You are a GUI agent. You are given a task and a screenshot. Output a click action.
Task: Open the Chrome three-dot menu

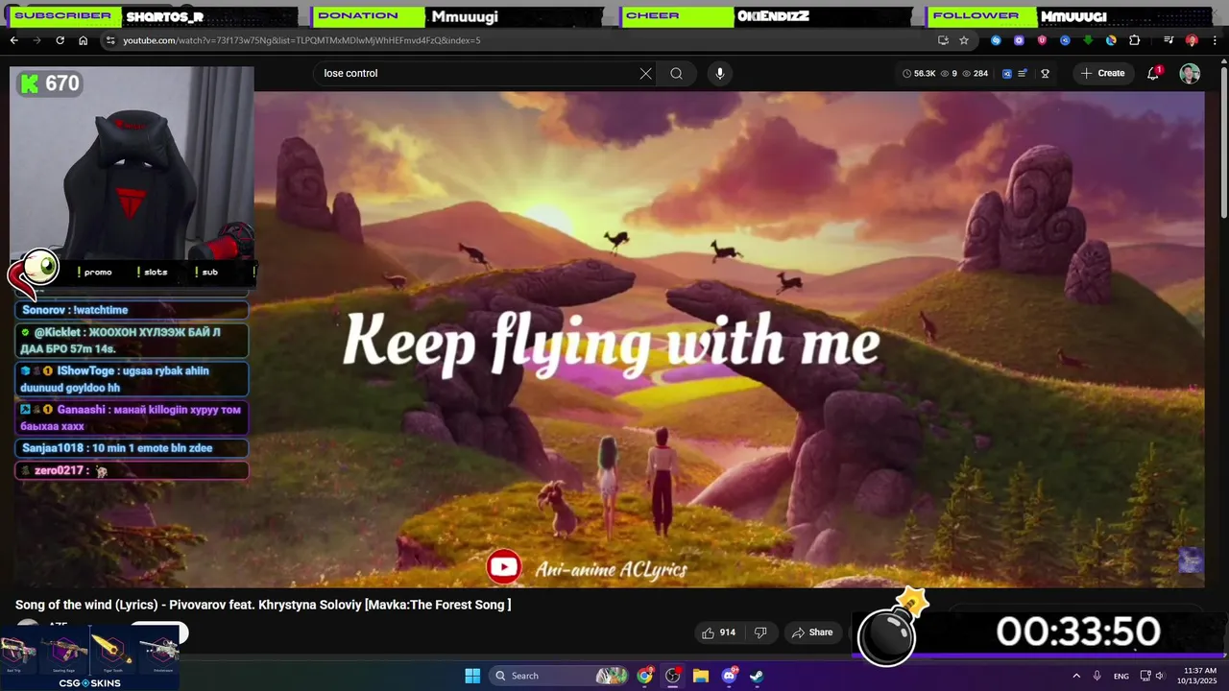click(x=1214, y=40)
